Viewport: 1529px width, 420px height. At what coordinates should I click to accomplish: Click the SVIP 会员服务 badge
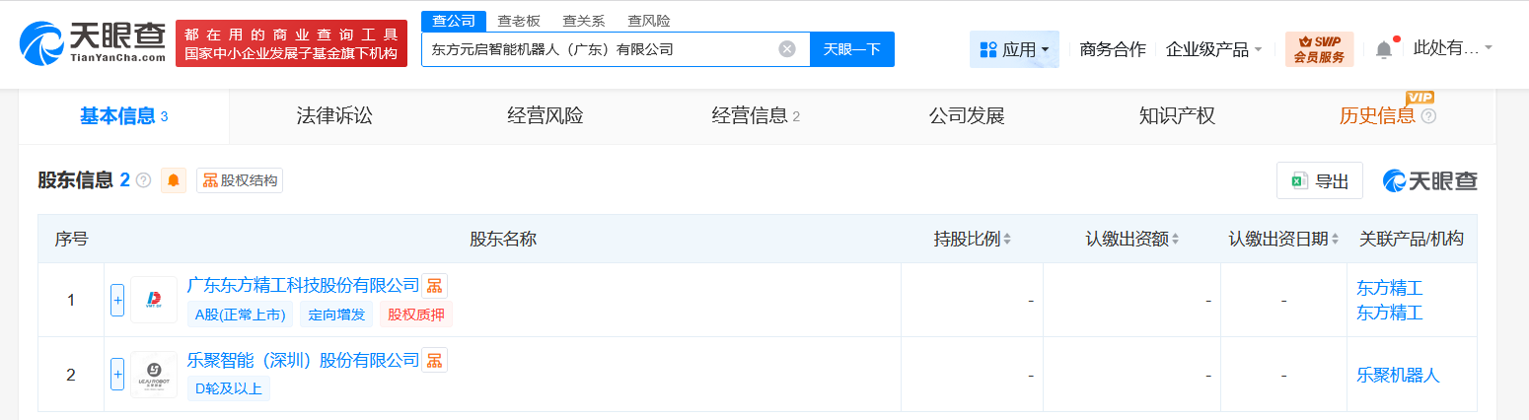1319,49
